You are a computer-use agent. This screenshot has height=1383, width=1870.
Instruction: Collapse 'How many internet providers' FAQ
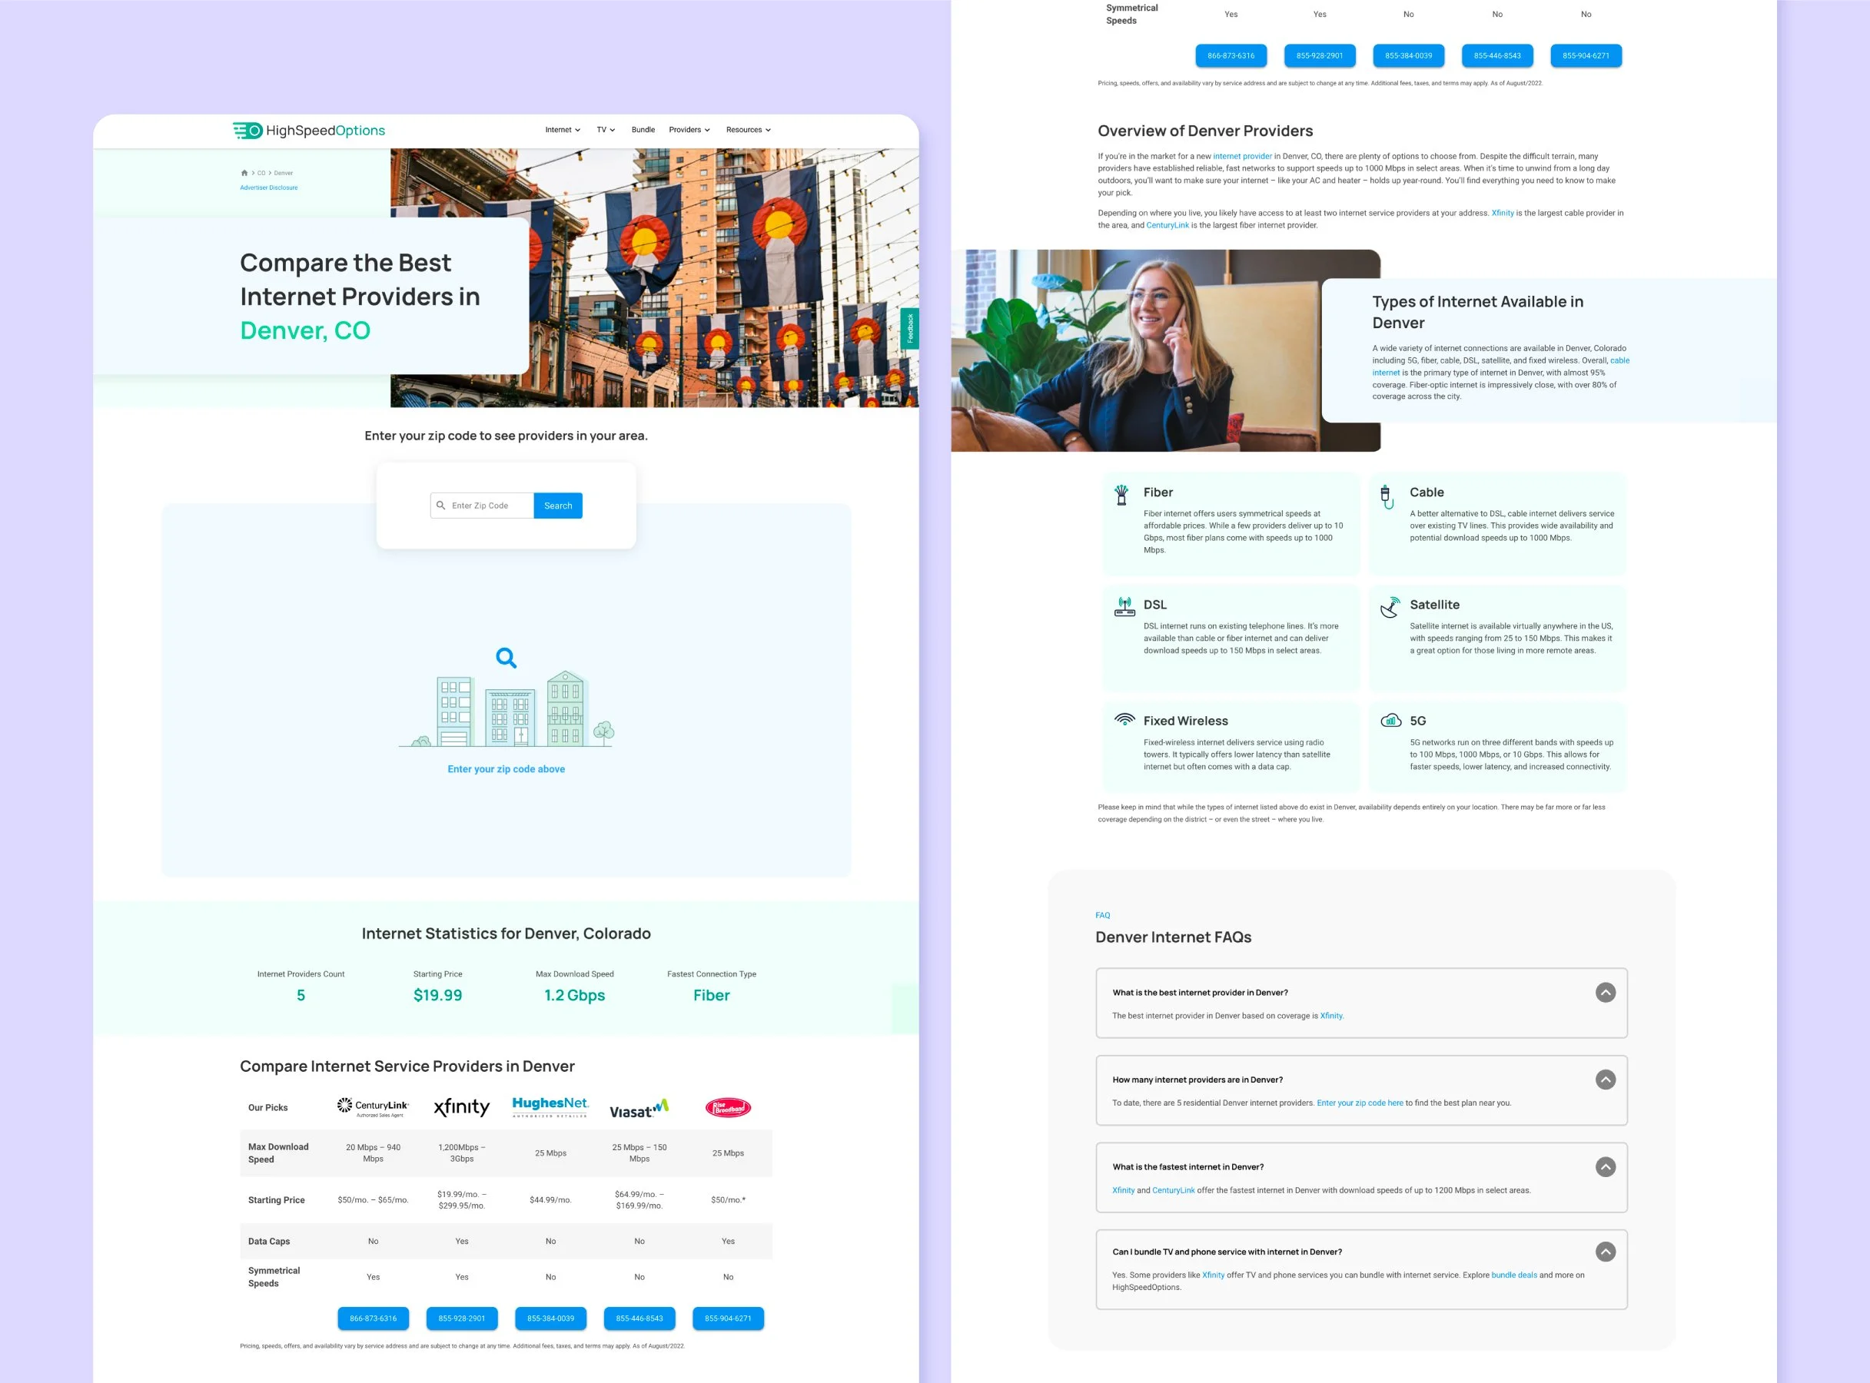point(1605,1080)
